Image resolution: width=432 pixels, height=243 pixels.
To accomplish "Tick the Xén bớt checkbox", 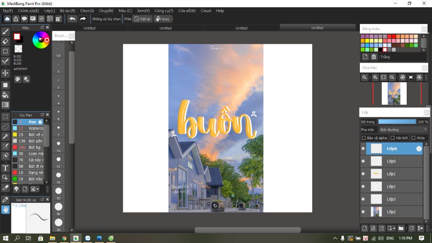I will pyautogui.click(x=393, y=138).
